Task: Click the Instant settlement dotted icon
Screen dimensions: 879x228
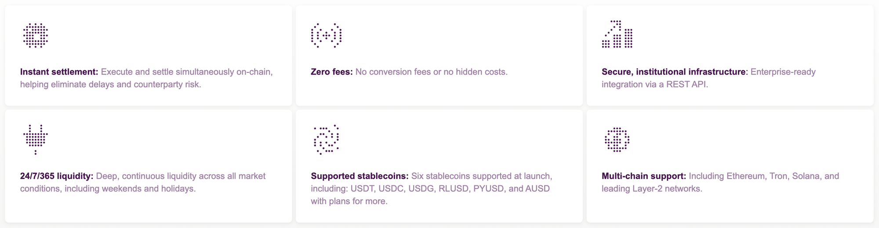Action: [x=35, y=36]
